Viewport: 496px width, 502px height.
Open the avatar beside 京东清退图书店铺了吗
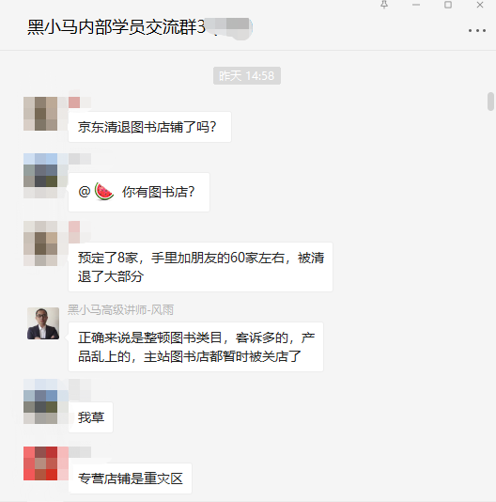click(40, 114)
